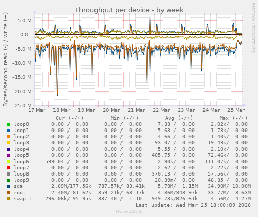The width and height of the screenshot is (258, 217).
Task: Select the 'loop3' legend label
Action: point(21,143)
